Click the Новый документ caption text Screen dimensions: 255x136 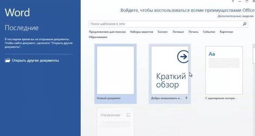(109, 98)
